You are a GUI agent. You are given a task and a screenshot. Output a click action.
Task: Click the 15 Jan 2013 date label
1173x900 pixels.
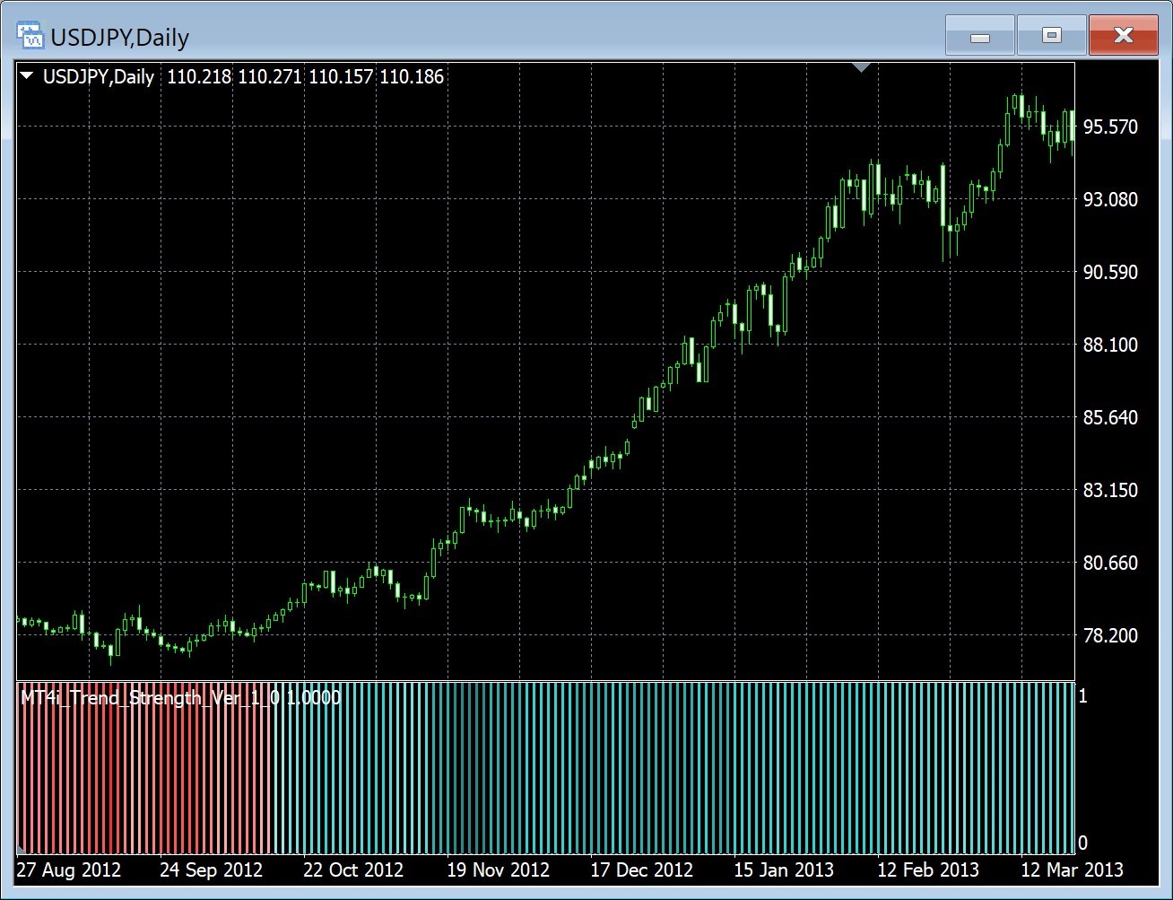pos(784,869)
